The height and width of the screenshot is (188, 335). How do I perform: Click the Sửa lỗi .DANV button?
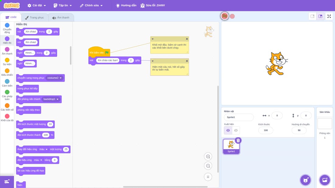coord(153,5)
